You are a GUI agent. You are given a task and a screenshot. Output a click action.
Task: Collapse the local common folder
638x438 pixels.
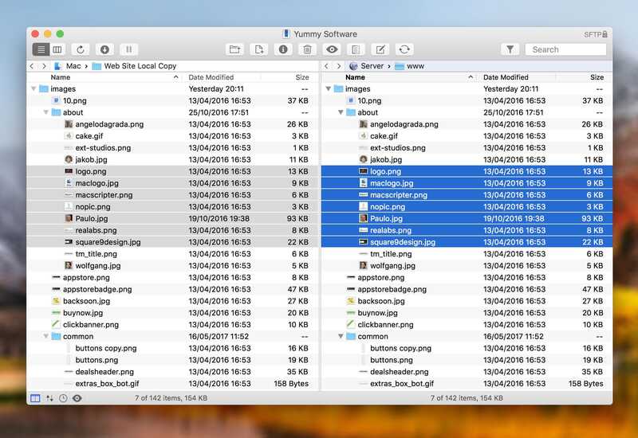point(46,336)
